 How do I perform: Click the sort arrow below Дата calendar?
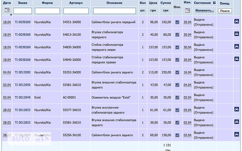(x=11, y=14)
